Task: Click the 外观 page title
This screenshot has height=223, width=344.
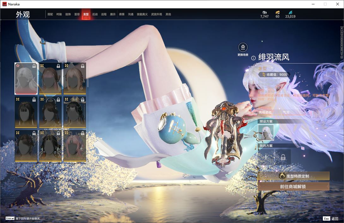Action: (23, 15)
